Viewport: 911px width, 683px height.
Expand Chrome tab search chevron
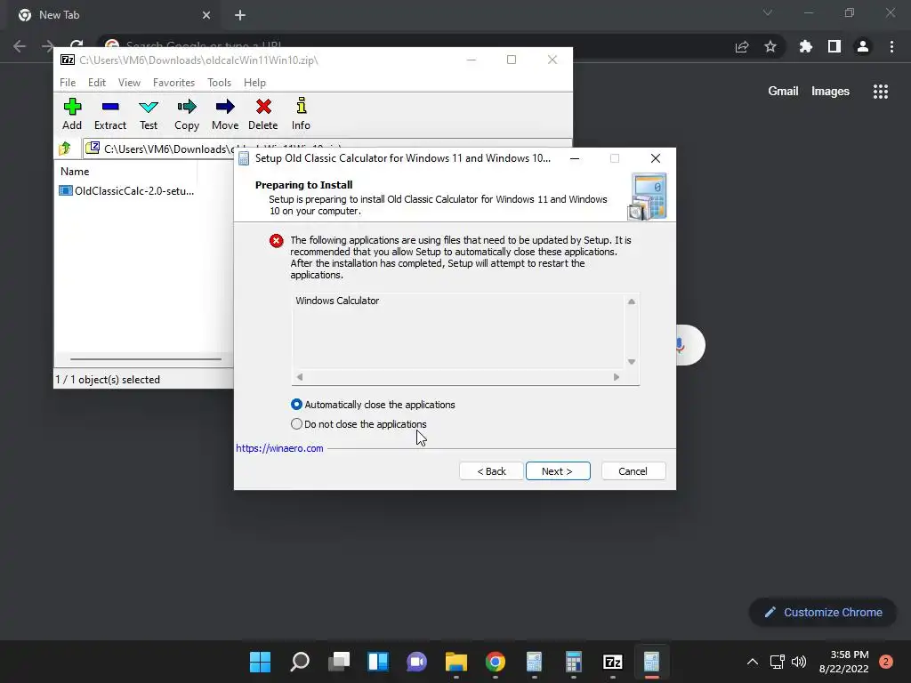click(x=768, y=12)
